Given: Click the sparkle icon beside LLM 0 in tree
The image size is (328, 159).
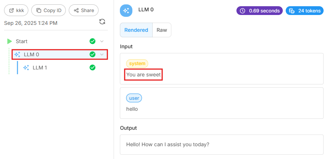Looking at the screenshot, I should click(17, 55).
